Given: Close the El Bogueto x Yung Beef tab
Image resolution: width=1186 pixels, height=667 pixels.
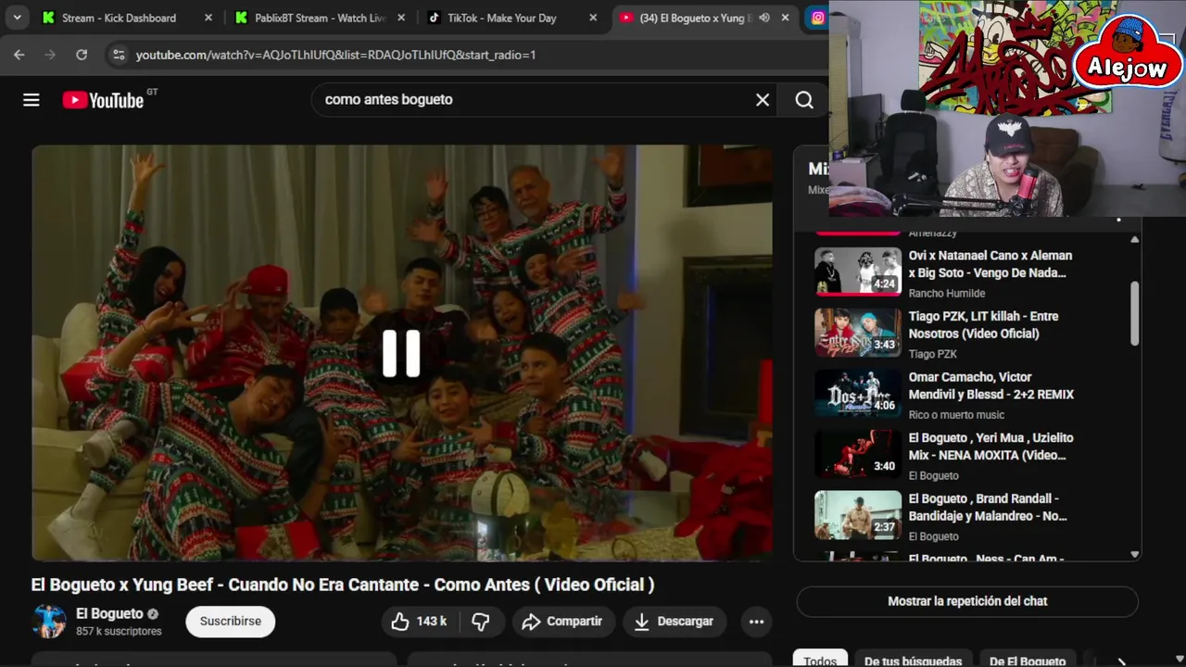Looking at the screenshot, I should (x=786, y=18).
